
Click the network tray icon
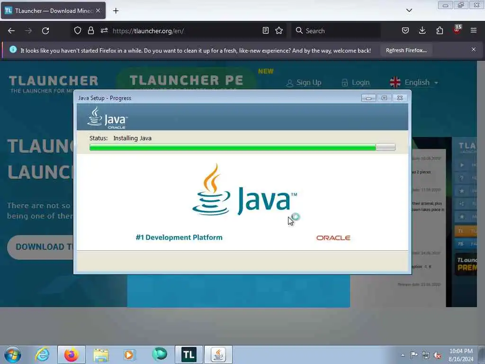pos(426,355)
